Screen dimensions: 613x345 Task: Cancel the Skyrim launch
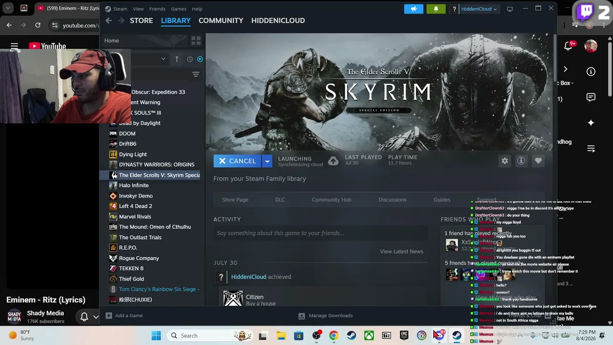238,161
